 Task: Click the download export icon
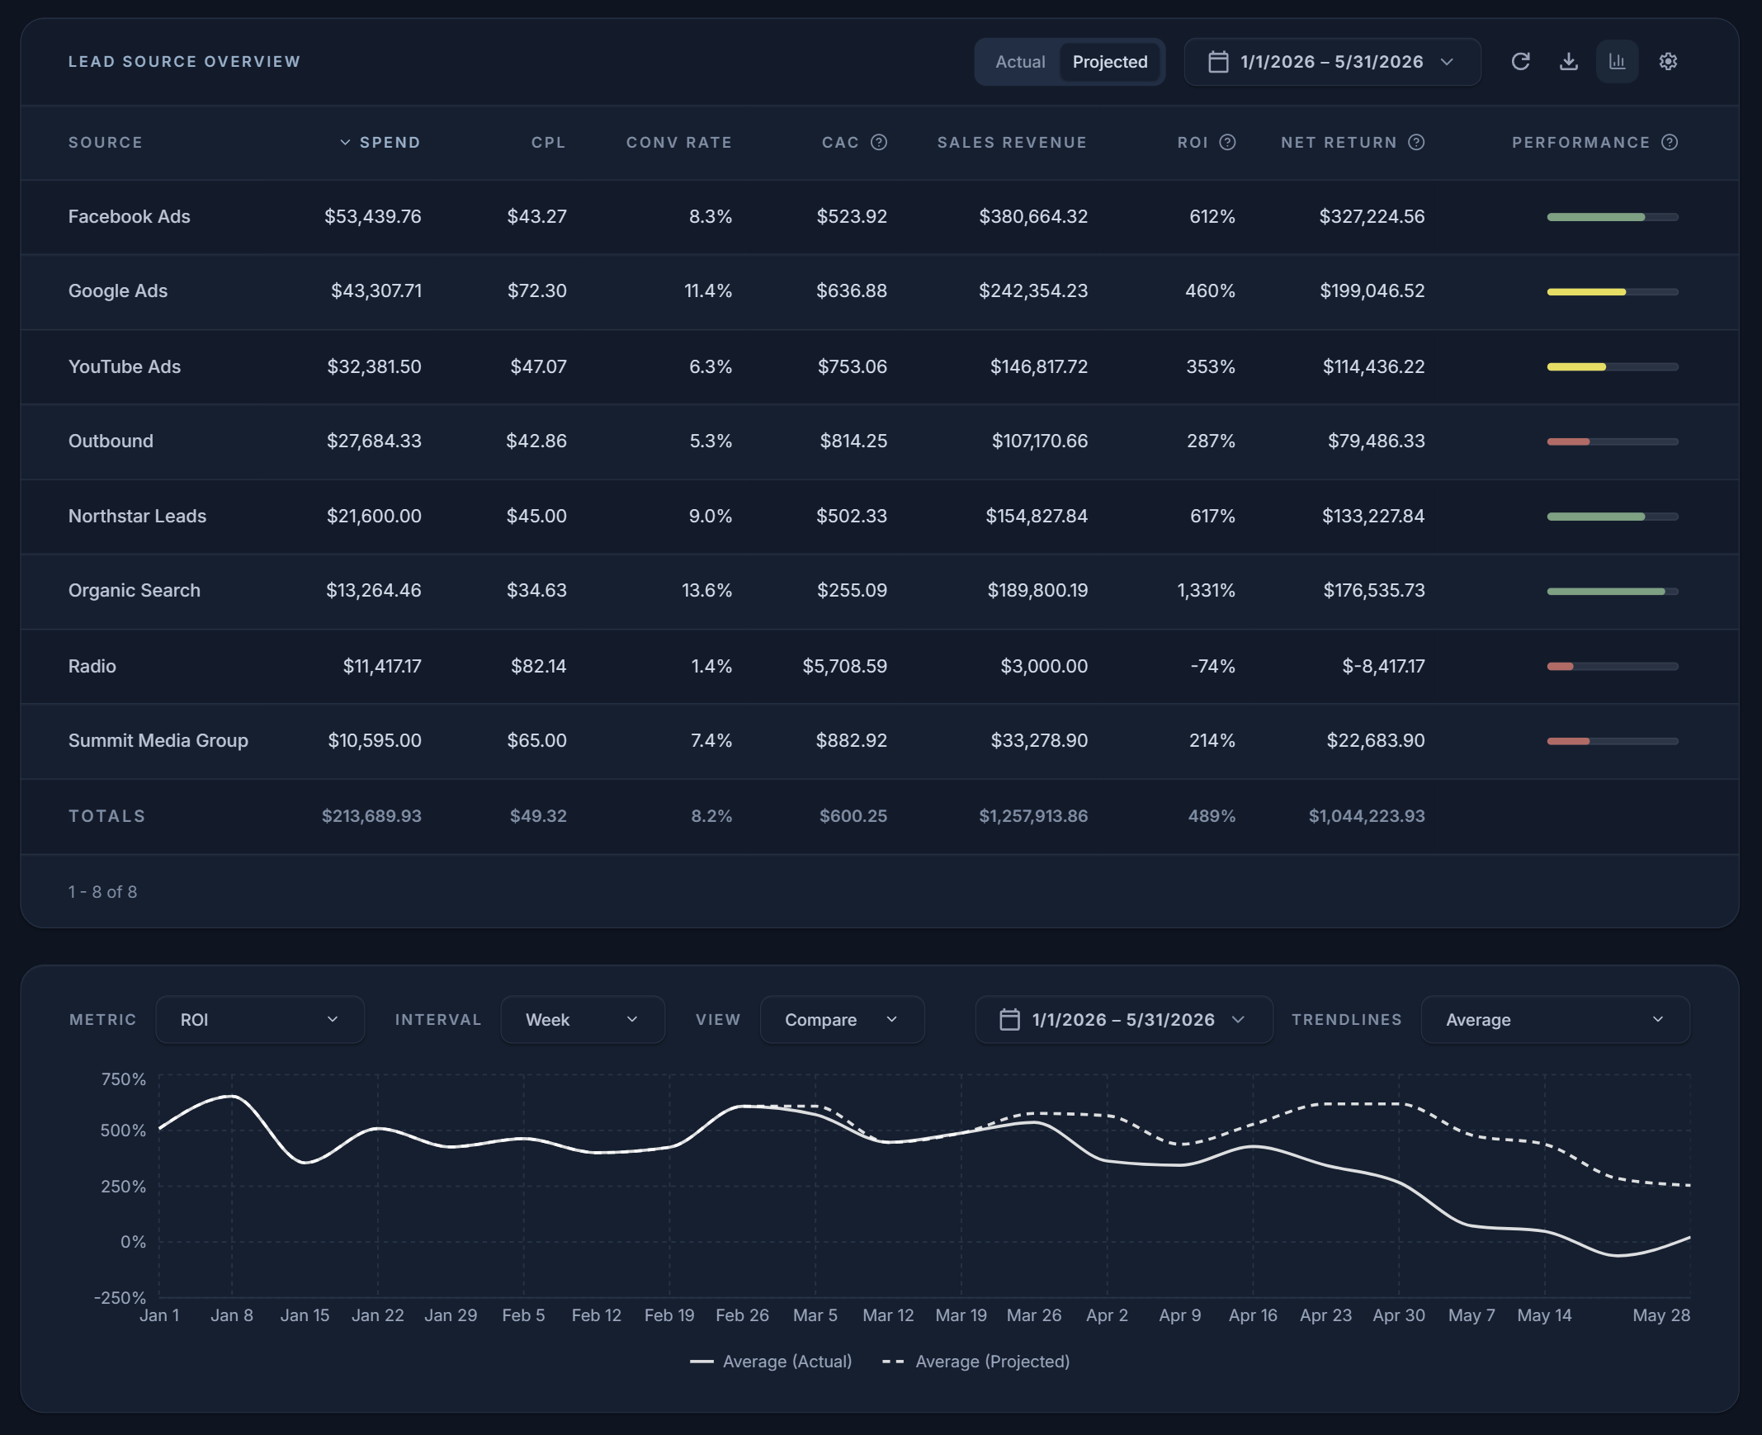coord(1568,61)
